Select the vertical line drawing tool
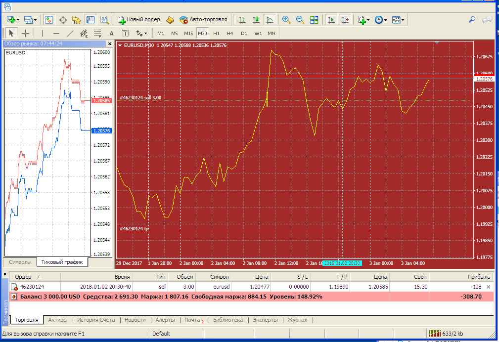Image resolution: width=499 pixels, height=342 pixels. pos(42,33)
